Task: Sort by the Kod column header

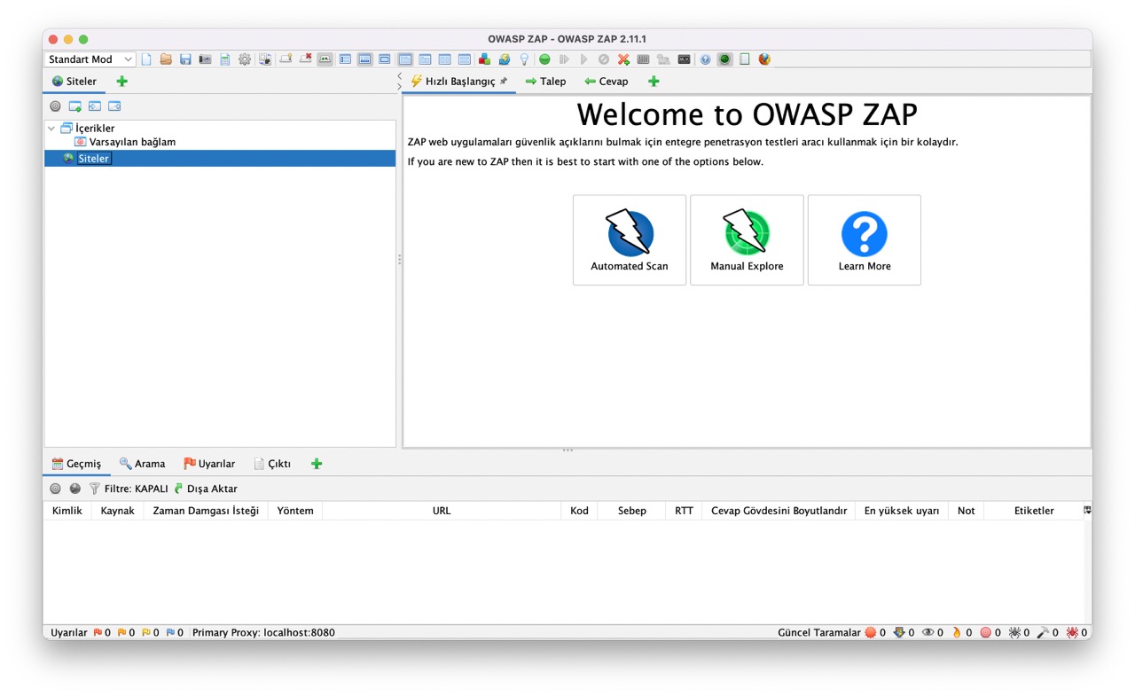Action: tap(579, 511)
